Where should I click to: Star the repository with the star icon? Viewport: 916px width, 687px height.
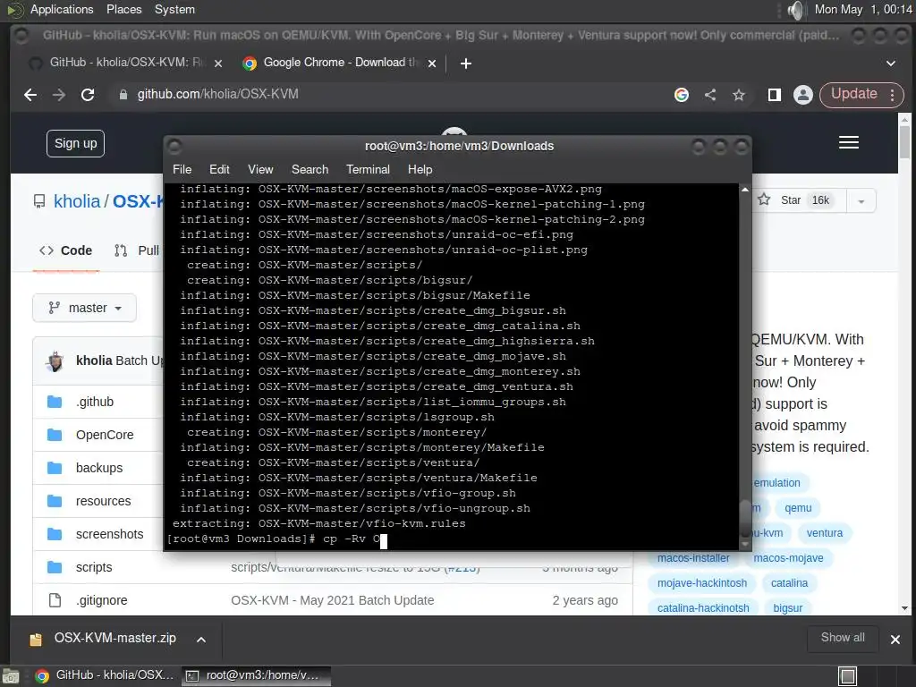point(764,199)
